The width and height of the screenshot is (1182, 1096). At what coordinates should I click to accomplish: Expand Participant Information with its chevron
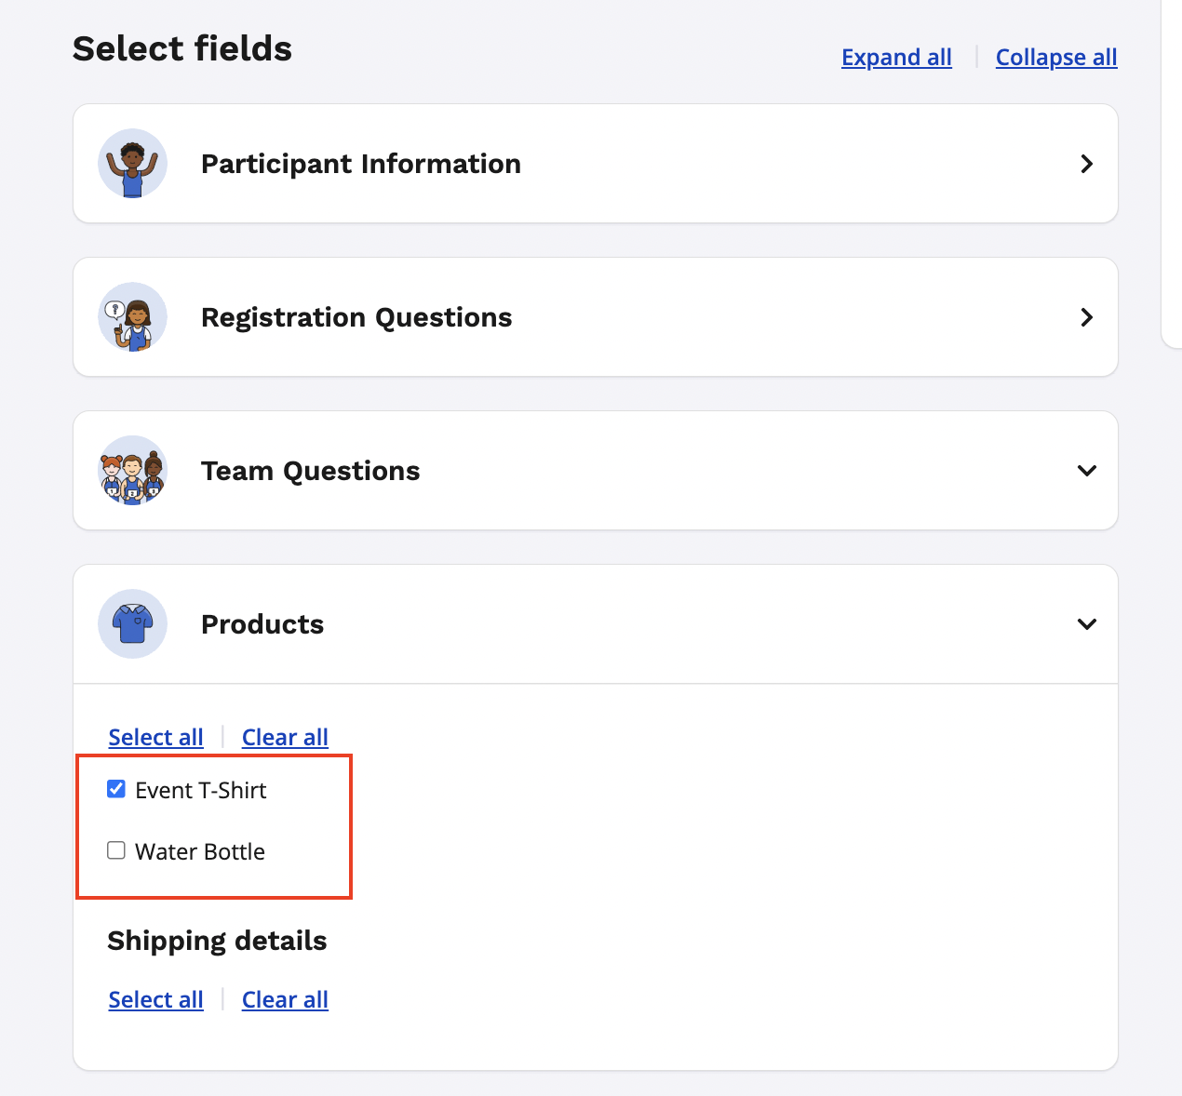point(1086,164)
